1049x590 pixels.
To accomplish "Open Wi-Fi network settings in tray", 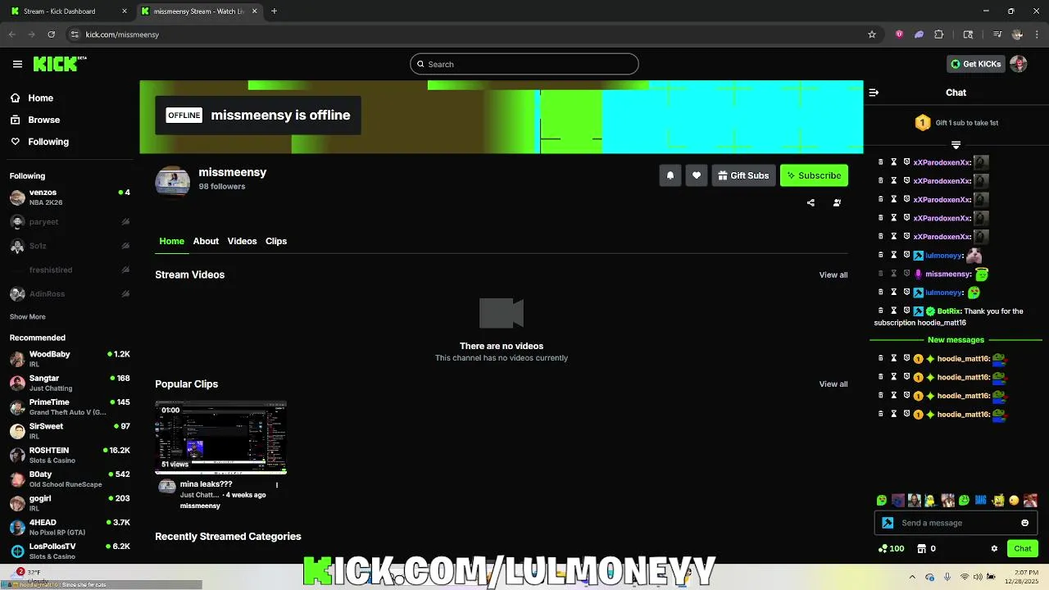I will coord(964,576).
